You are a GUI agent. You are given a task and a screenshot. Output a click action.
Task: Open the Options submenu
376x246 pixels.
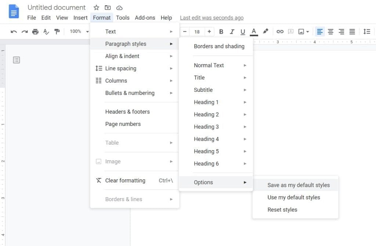[216, 182]
